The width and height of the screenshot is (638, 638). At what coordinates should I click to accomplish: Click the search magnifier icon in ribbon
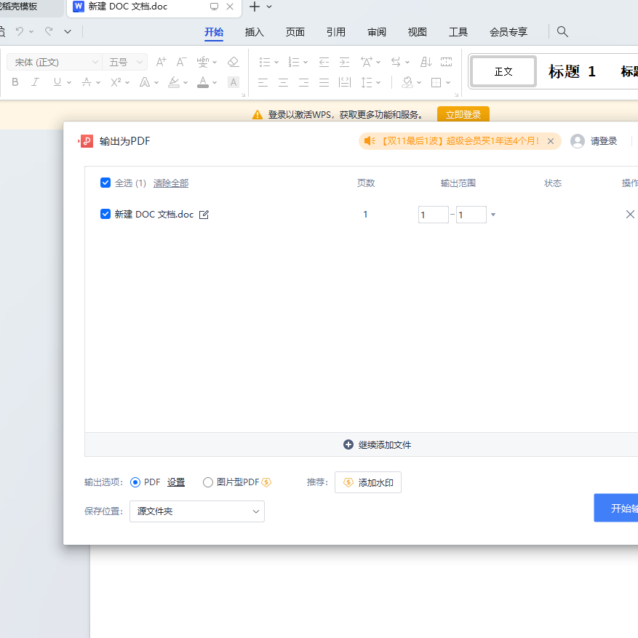(x=562, y=32)
